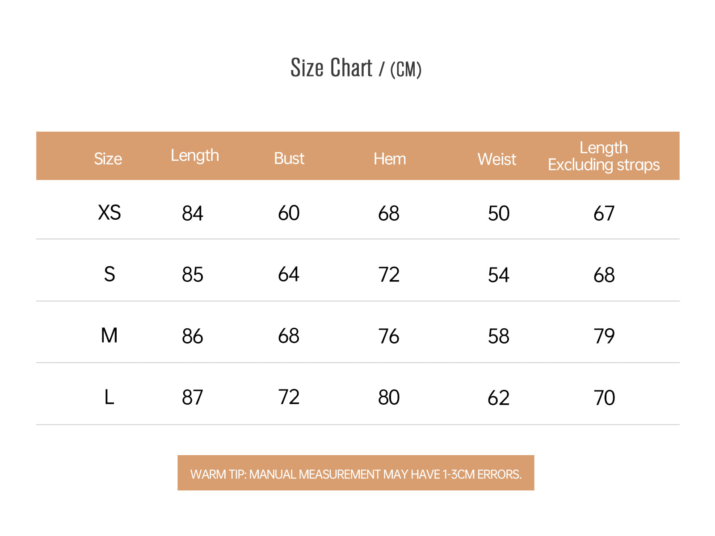Click the L size row label
The width and height of the screenshot is (715, 536).
point(109,397)
